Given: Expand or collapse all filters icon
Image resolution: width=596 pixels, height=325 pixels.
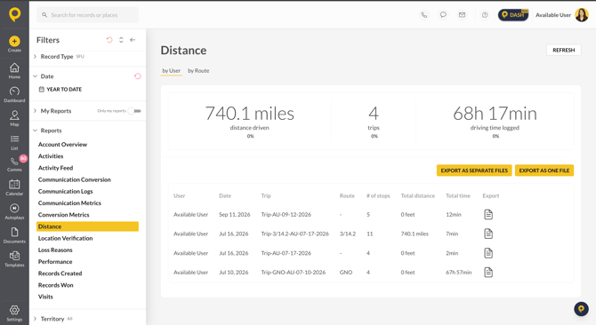Looking at the screenshot, I should point(121,40).
